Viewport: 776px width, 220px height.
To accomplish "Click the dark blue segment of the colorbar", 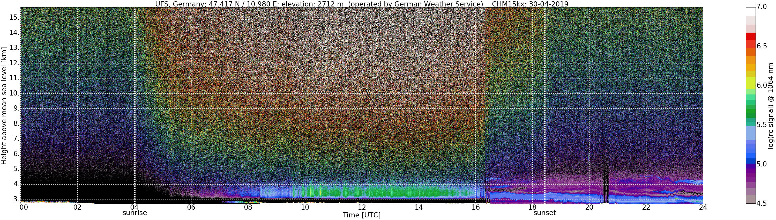I will point(750,161).
